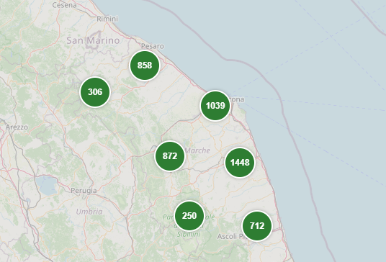Click the Arezzo city label

pos(17,127)
